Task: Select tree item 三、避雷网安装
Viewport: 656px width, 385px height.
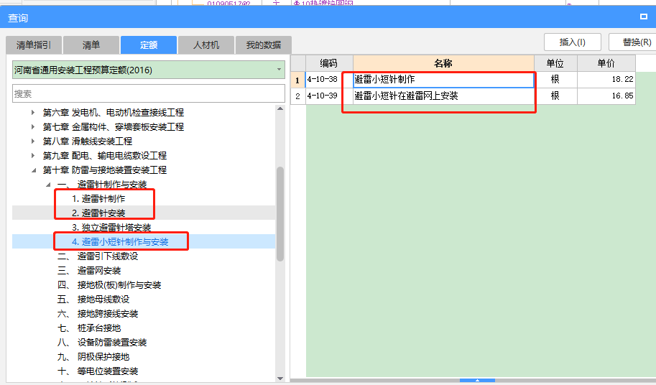Action: tap(89, 271)
